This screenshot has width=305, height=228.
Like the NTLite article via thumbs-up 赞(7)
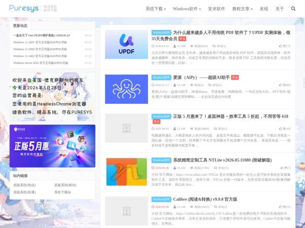click(286, 168)
